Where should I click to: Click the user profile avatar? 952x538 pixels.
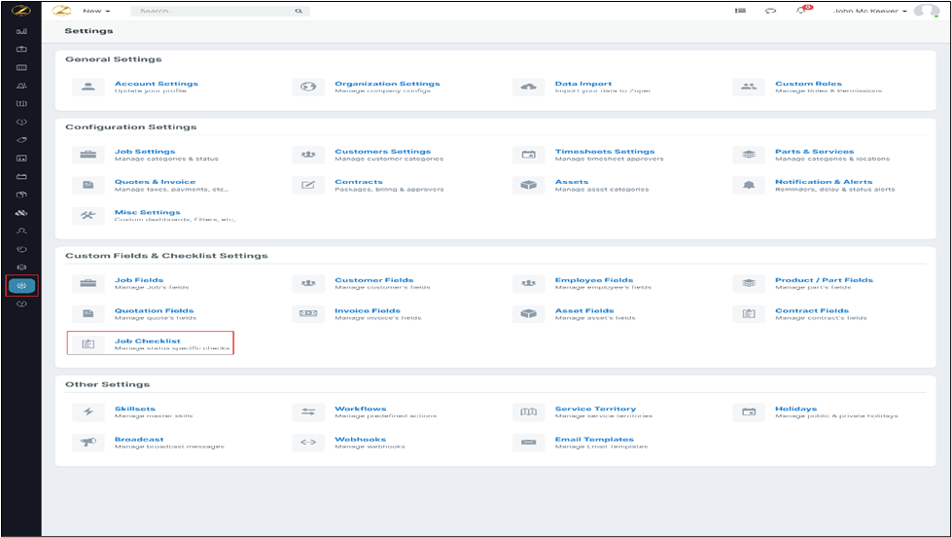[928, 11]
